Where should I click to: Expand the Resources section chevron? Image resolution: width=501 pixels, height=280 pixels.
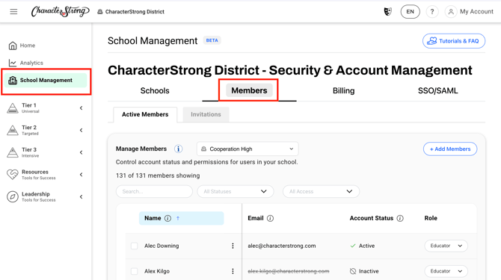point(82,175)
